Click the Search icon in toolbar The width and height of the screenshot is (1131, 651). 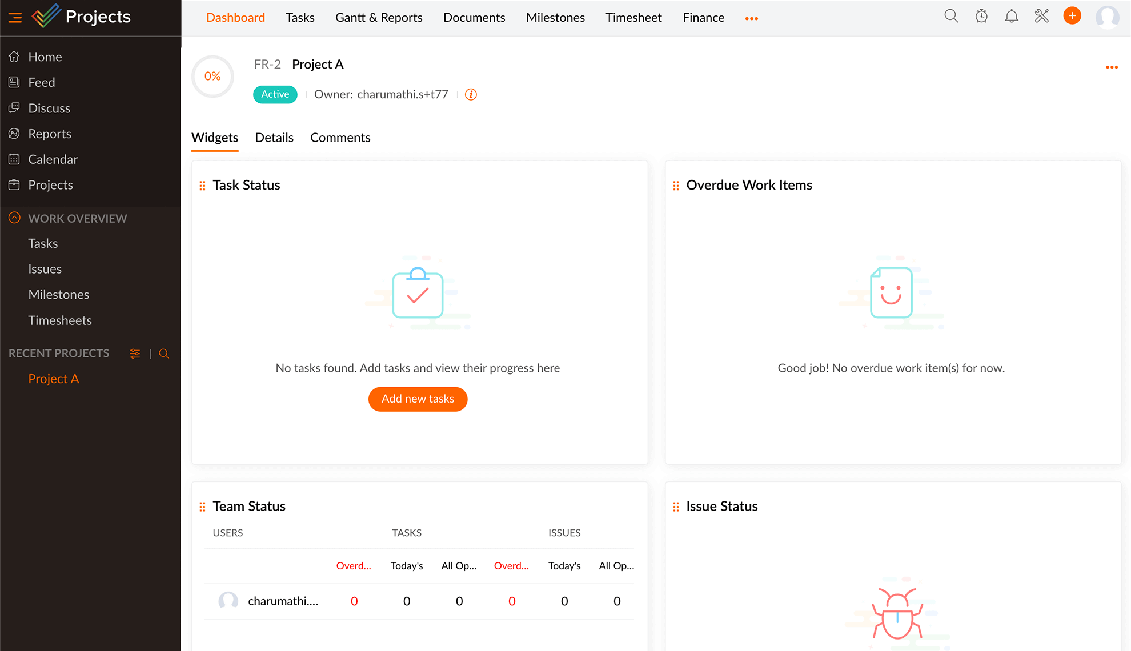coord(951,17)
